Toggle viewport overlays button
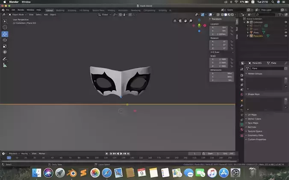This screenshot has width=289, height=180. tap(210, 14)
